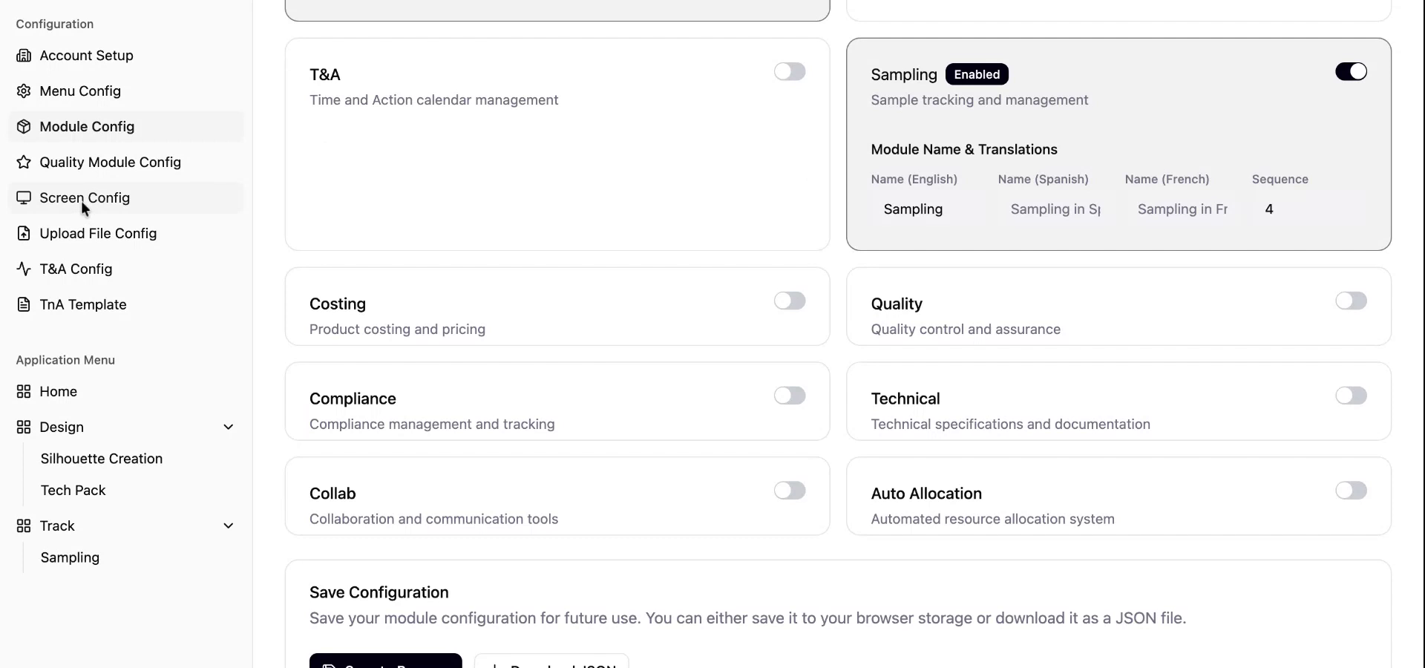Enable the Costing module toggle
Screen dimensions: 1425x668
[790, 301]
